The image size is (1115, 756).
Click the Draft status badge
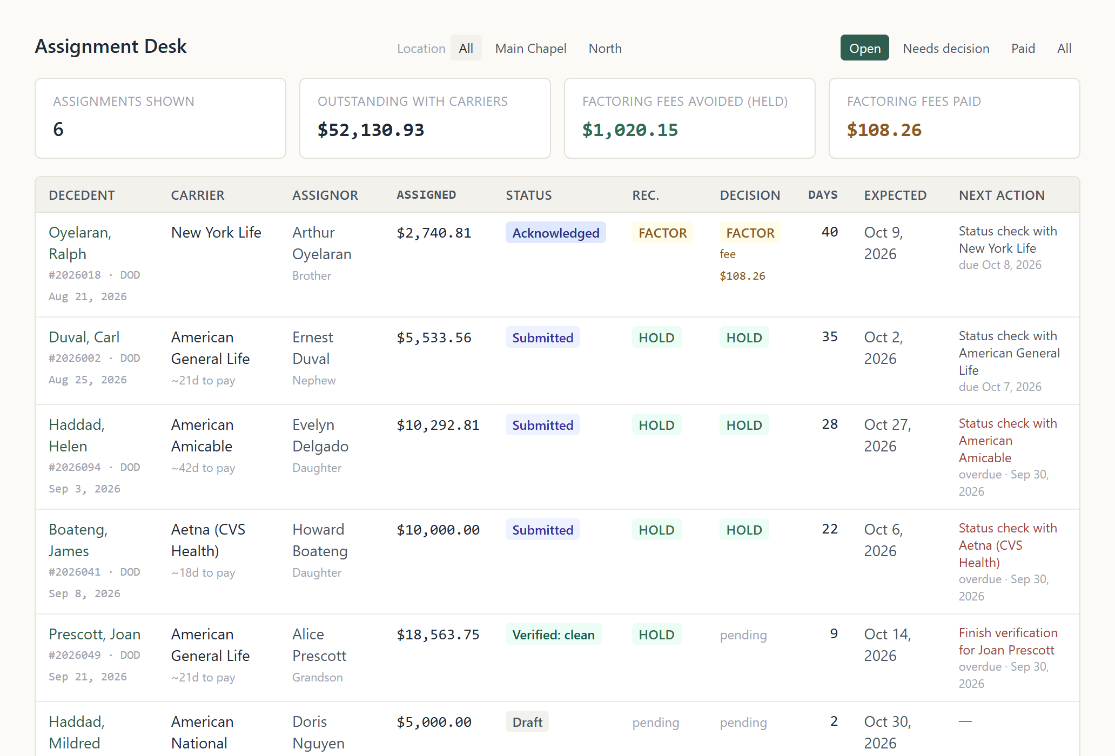[527, 722]
